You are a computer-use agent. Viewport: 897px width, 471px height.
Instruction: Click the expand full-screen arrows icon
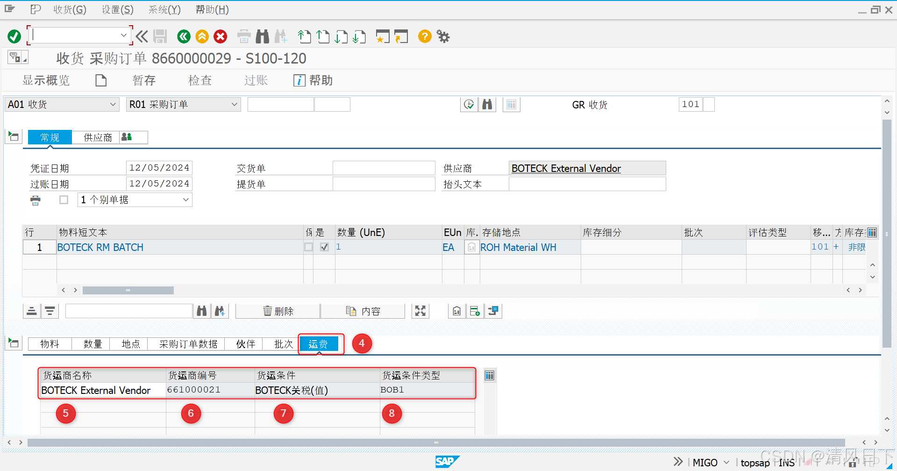tap(420, 311)
